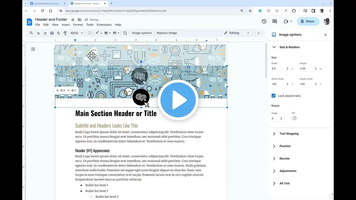Open Chrome extensions puzzle icon
The image size is (356, 200).
point(294,11)
